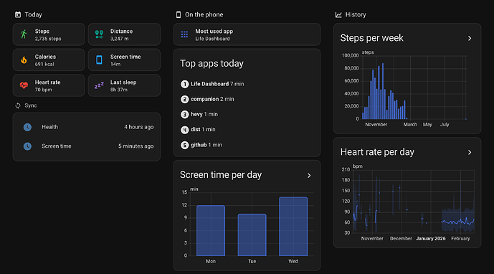The height and width of the screenshot is (274, 494).
Task: Click 'hevy 1 min' entry
Action: click(x=204, y=115)
